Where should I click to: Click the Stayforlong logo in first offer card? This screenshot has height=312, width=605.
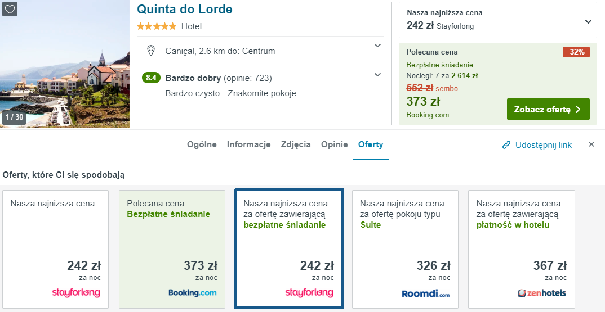click(76, 293)
